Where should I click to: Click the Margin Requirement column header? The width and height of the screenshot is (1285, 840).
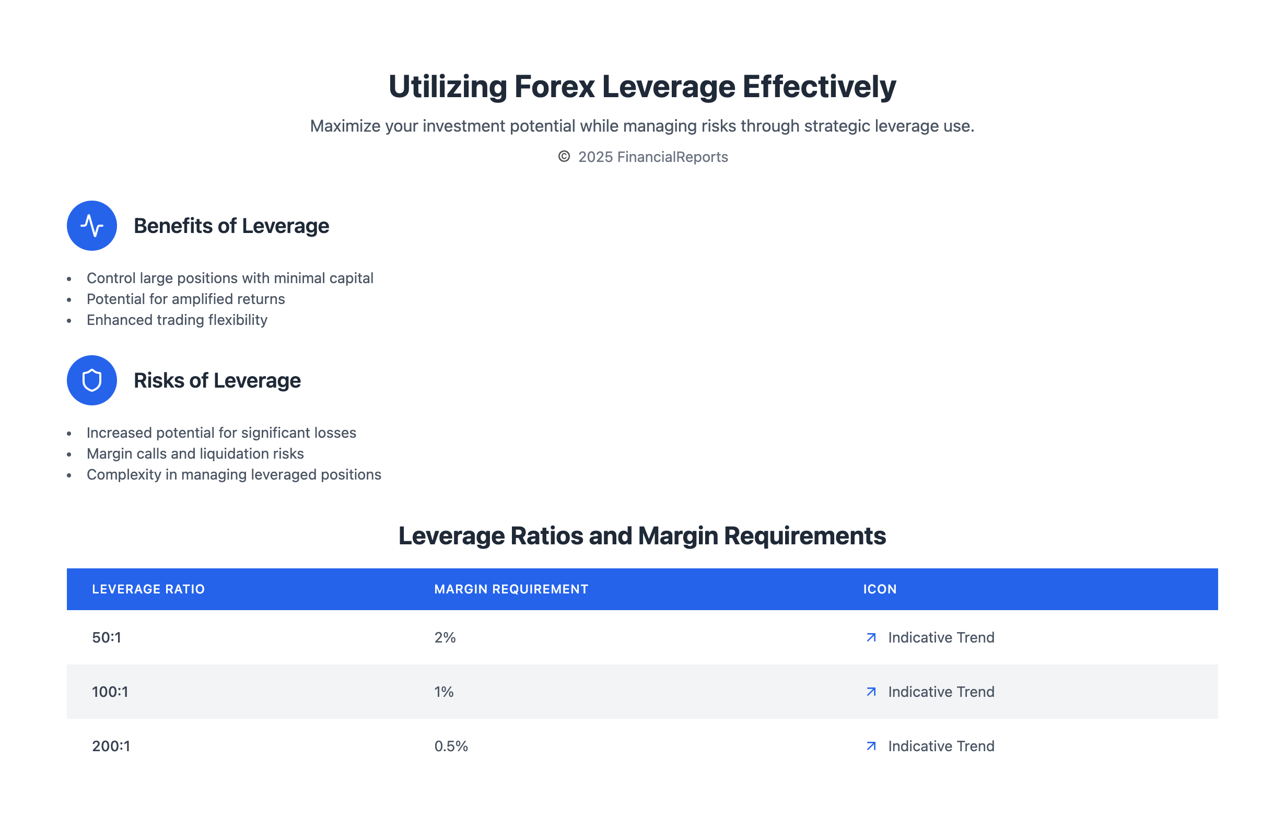511,589
